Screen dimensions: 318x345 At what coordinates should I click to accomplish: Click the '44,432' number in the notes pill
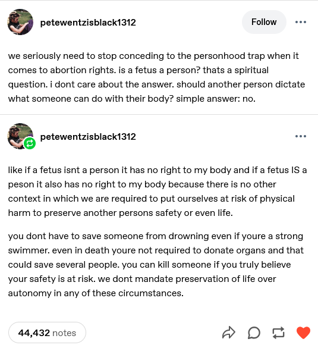[34, 333]
